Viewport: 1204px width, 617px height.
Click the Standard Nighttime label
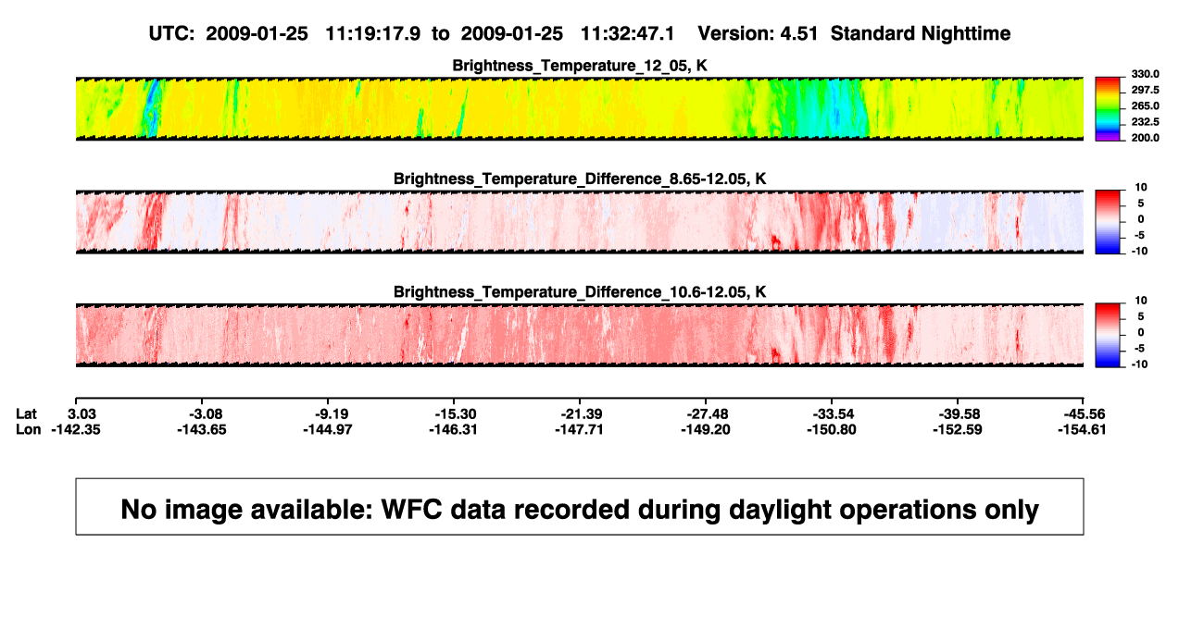921,33
